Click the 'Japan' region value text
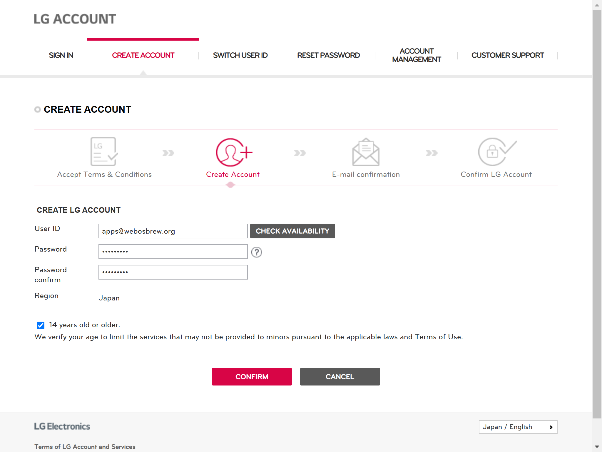 click(x=109, y=298)
